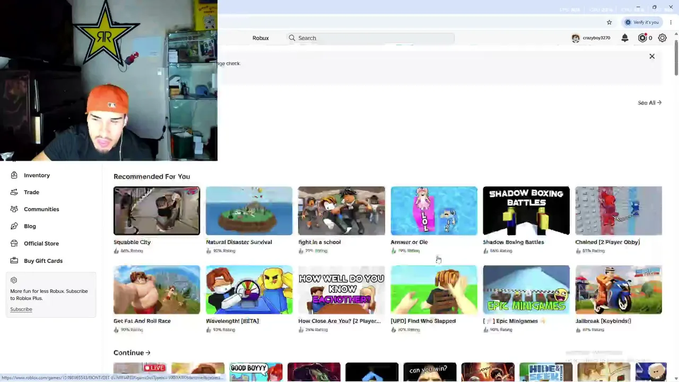
Task: Click the search magnifier icon
Action: [x=292, y=38]
